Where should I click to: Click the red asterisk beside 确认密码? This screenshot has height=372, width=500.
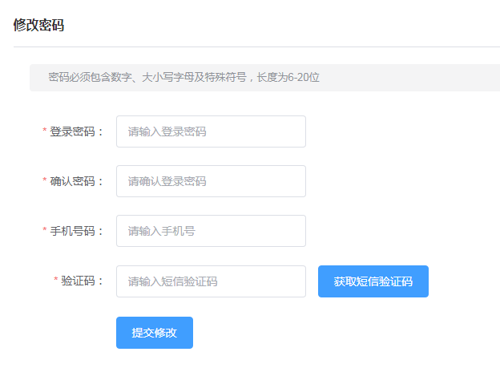(x=45, y=181)
